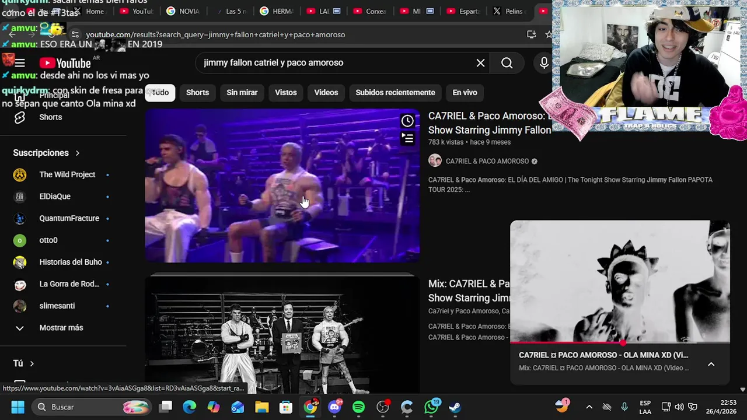The image size is (747, 420).
Task: Open WhatsApp from the taskbar
Action: 431,407
